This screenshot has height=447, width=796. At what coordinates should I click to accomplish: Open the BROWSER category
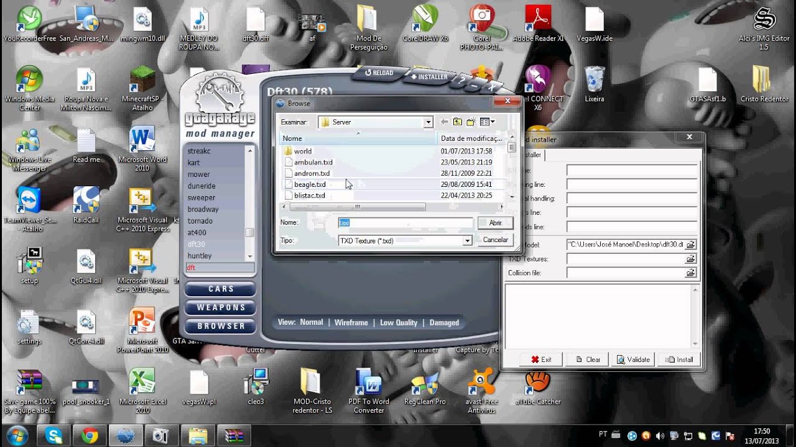click(x=220, y=326)
